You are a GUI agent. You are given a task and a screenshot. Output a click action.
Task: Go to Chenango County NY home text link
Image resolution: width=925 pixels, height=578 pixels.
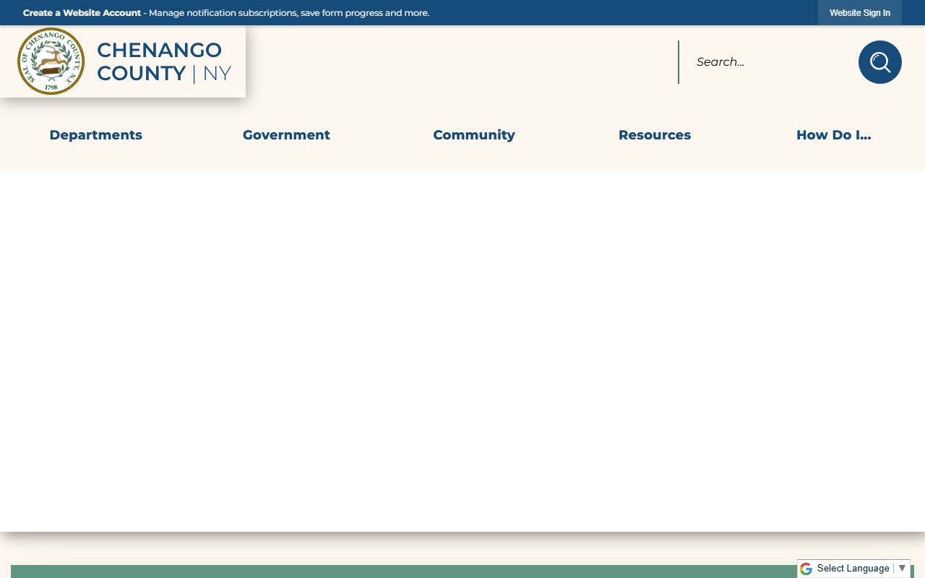click(164, 61)
